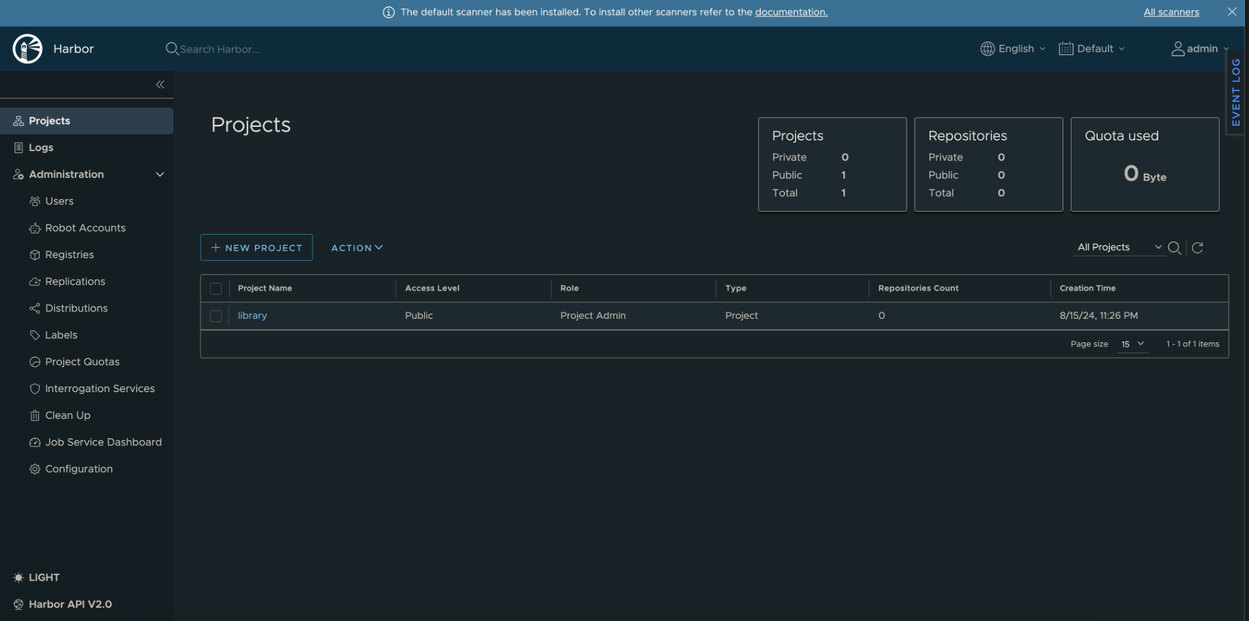This screenshot has height=621, width=1249.
Task: Switch to LIGHT theme
Action: click(x=44, y=578)
